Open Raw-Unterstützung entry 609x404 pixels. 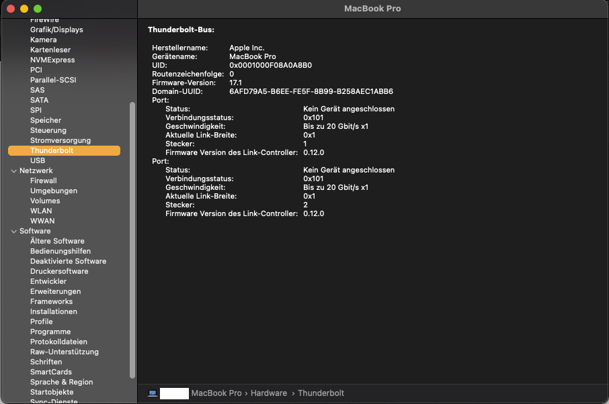65,352
